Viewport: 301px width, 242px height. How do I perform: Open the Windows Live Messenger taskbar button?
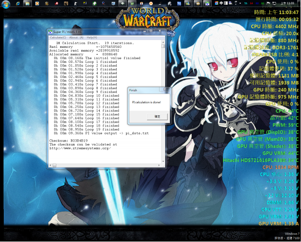point(188,3)
